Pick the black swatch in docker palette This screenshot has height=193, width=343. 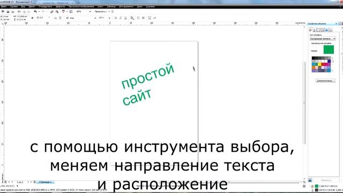(x=314, y=58)
